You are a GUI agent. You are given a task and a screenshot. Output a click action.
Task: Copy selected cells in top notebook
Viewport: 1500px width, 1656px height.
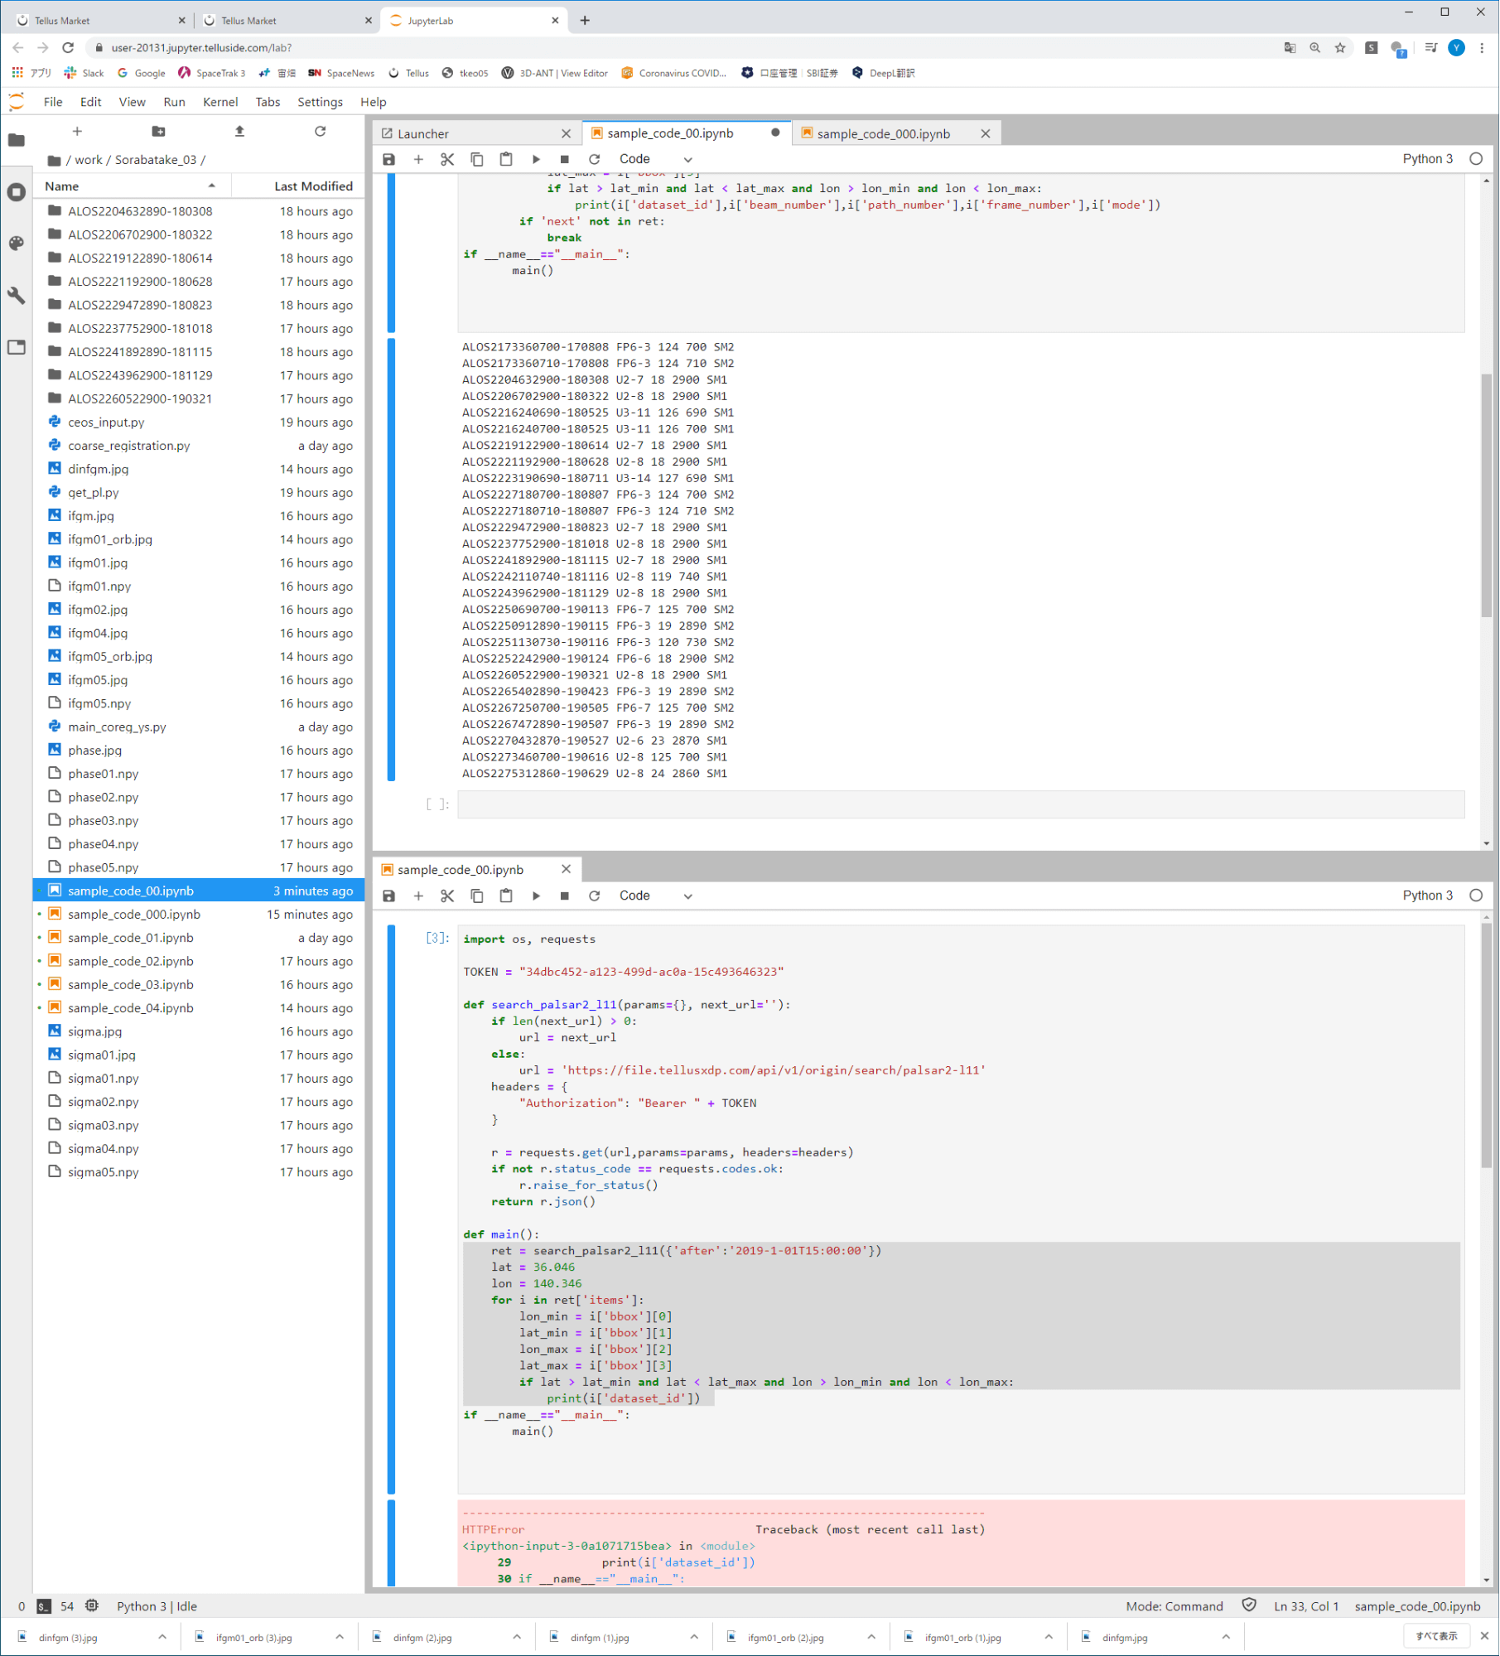477,159
